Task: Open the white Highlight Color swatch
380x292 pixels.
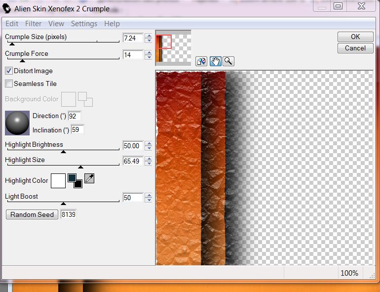Action: tap(58, 181)
